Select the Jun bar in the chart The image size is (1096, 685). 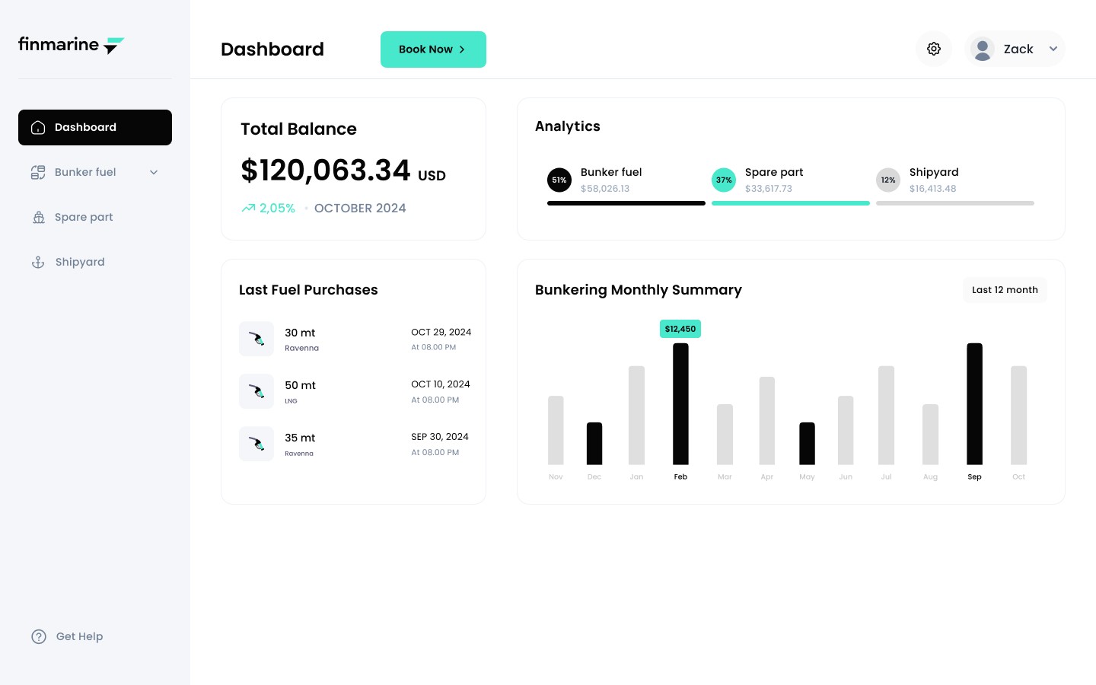tap(846, 430)
